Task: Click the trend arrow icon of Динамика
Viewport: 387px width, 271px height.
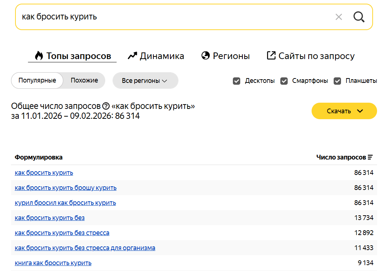Action: [132, 56]
